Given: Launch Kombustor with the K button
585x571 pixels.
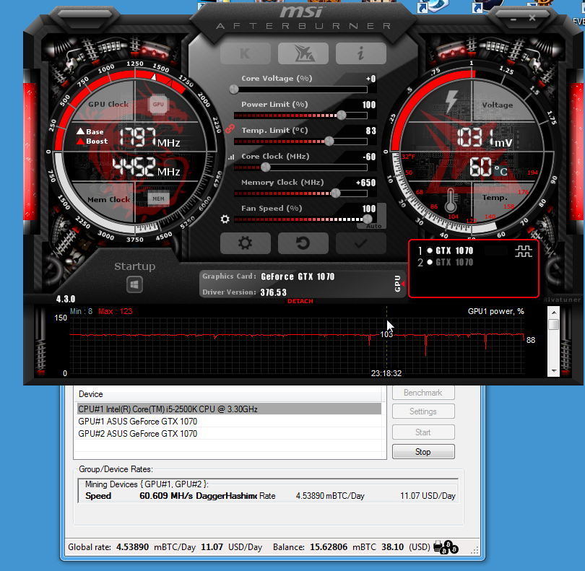Looking at the screenshot, I should 245,53.
